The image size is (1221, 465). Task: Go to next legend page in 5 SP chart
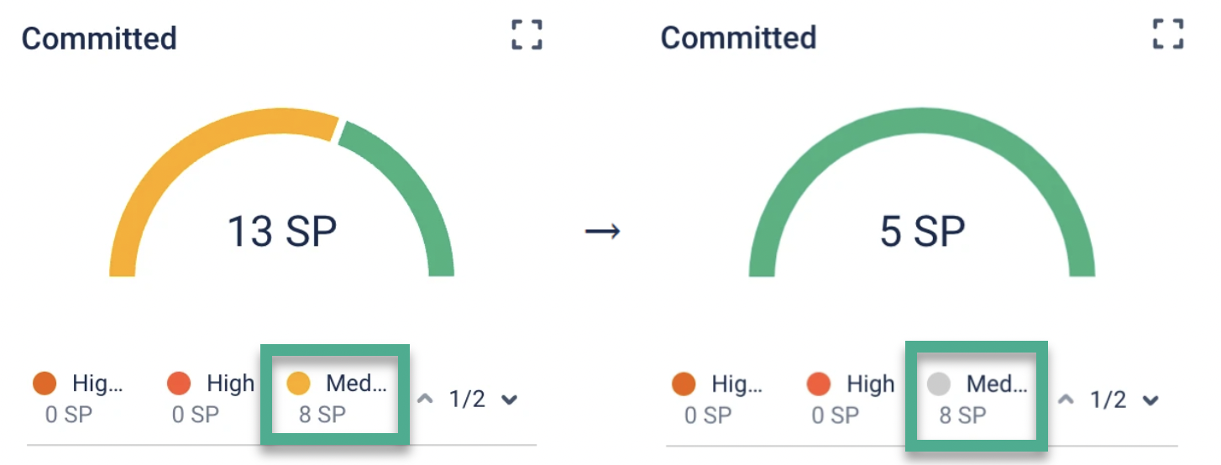1150,400
